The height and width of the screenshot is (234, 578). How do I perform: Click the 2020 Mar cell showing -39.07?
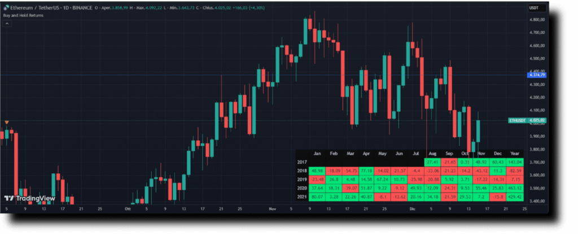[349, 188]
